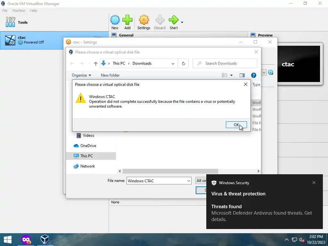
Task: Click the VirtualBox icon in taskbar
Action: click(x=45, y=240)
